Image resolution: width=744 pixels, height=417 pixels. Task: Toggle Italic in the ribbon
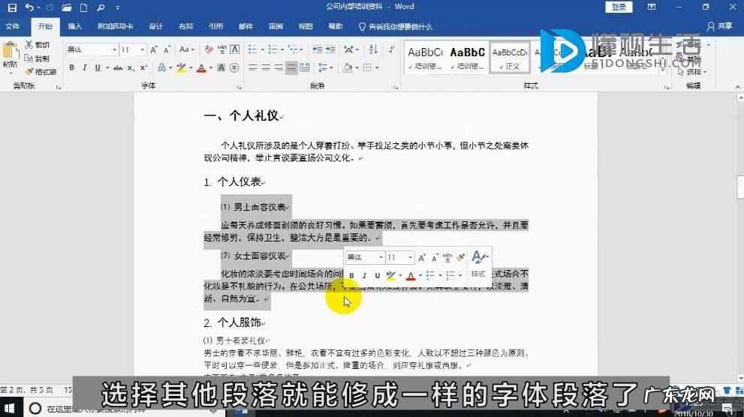84,67
